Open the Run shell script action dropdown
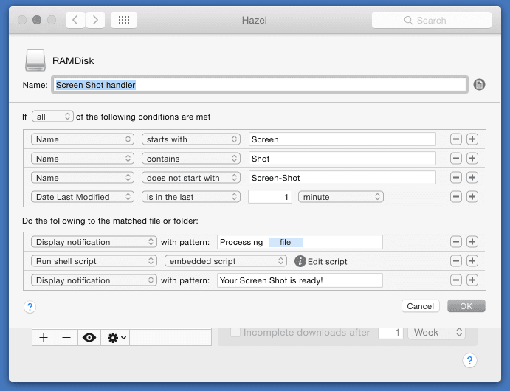 pyautogui.click(x=94, y=261)
